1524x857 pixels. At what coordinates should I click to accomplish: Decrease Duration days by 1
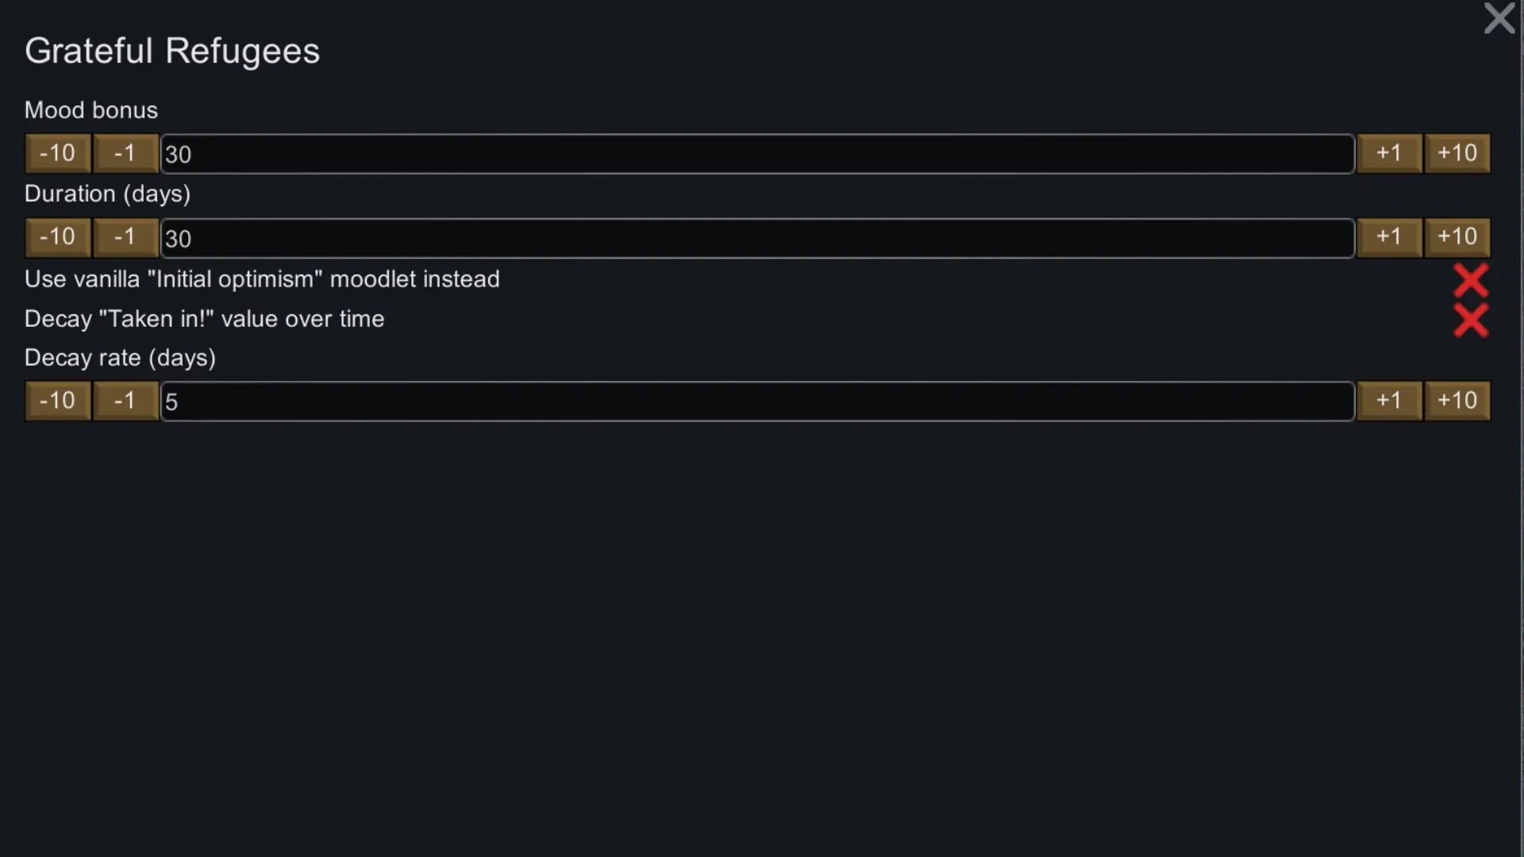125,237
